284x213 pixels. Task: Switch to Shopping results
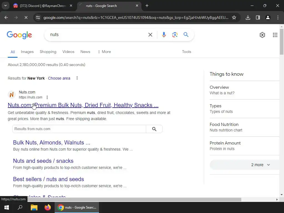48,52
